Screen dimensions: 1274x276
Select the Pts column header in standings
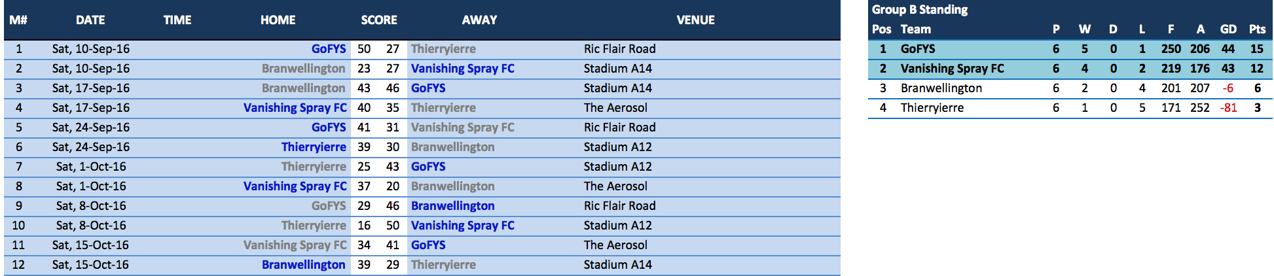pyautogui.click(x=1257, y=29)
